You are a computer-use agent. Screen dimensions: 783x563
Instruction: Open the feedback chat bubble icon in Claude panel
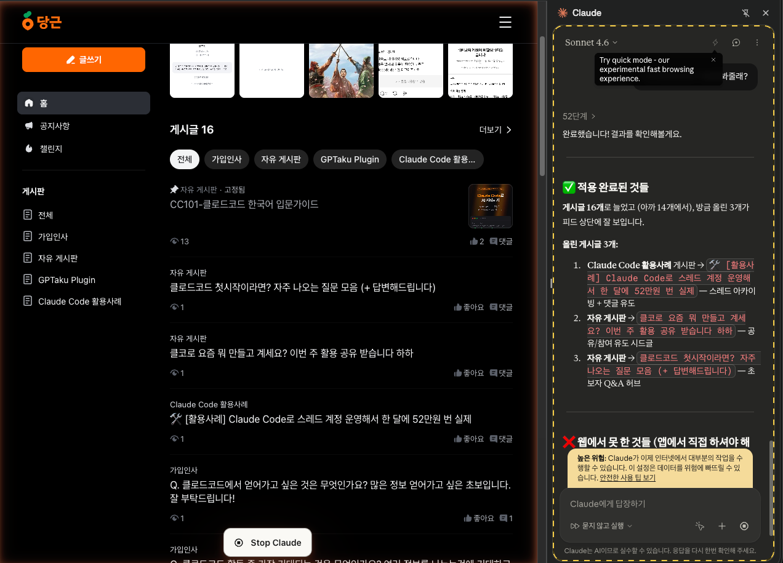[x=736, y=42]
